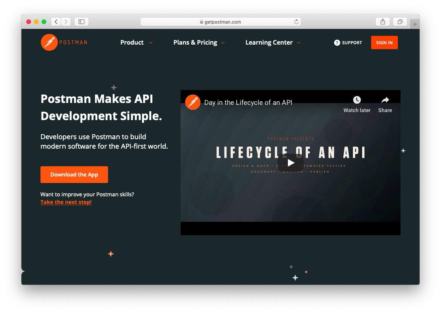Click the Postman logo icon in header
441x313 pixels.
click(x=49, y=42)
